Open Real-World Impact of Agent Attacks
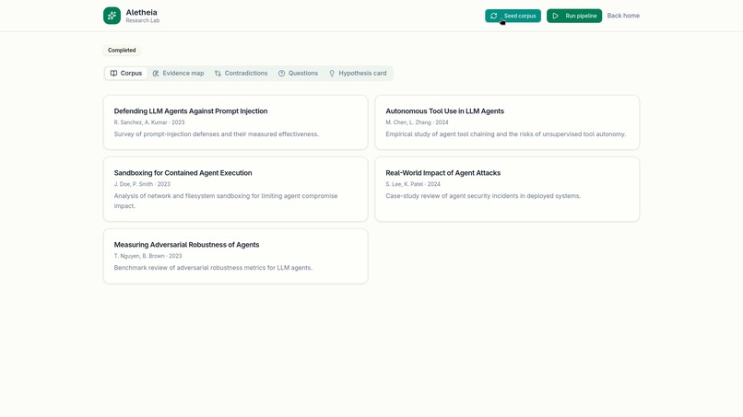The image size is (743, 417). click(443, 173)
